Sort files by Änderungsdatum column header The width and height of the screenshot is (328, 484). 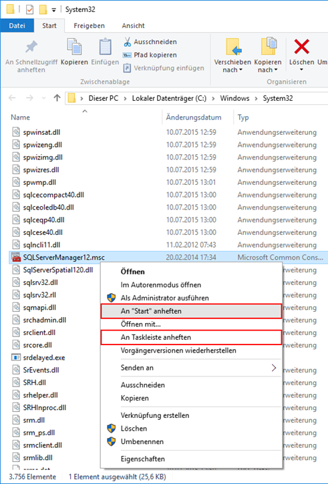pyautogui.click(x=194, y=117)
